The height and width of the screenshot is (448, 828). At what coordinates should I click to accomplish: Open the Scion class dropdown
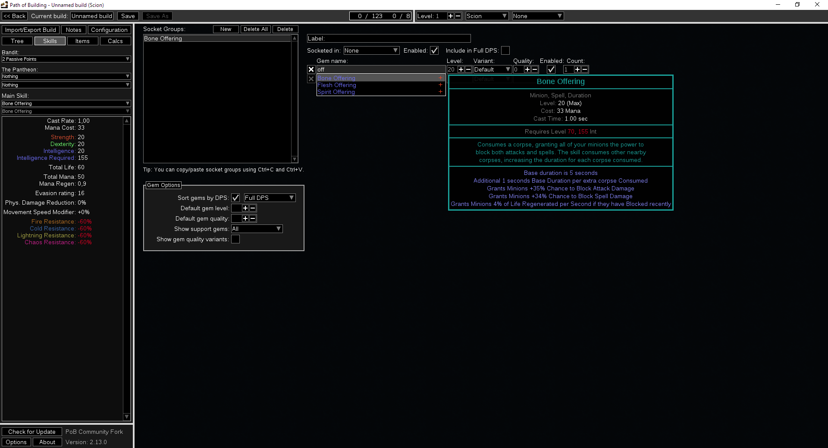pos(487,16)
